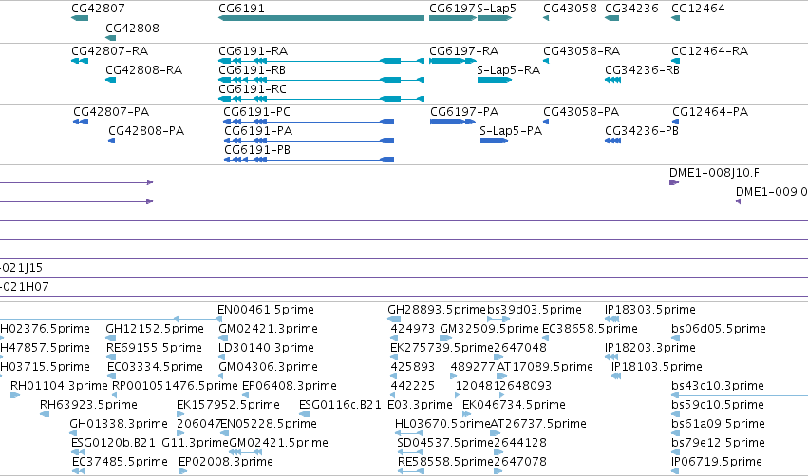Open the CG6191-RC transcript label
808x476 pixels.
(x=253, y=89)
